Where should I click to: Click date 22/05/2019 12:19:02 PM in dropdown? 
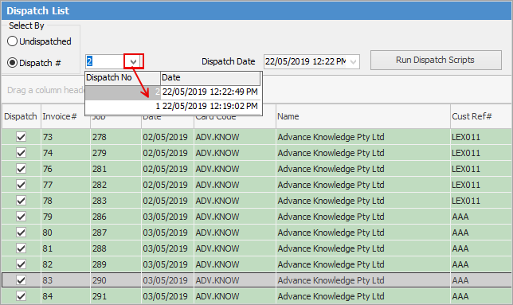click(210, 106)
